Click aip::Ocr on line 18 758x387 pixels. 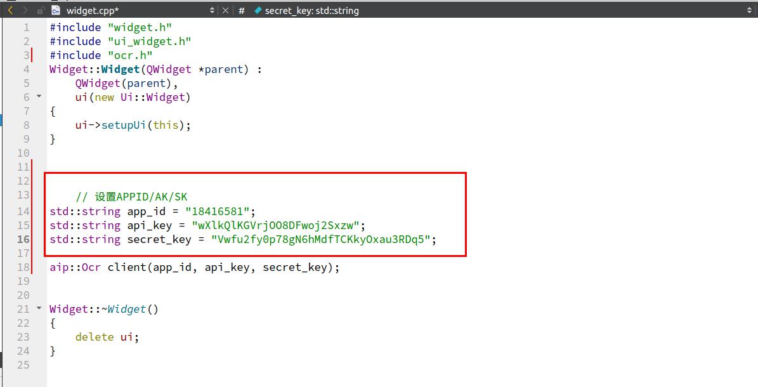[x=75, y=267]
